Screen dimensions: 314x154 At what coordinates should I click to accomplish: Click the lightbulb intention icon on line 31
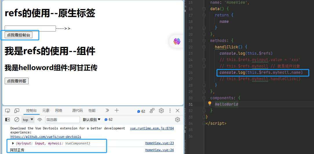(210, 103)
